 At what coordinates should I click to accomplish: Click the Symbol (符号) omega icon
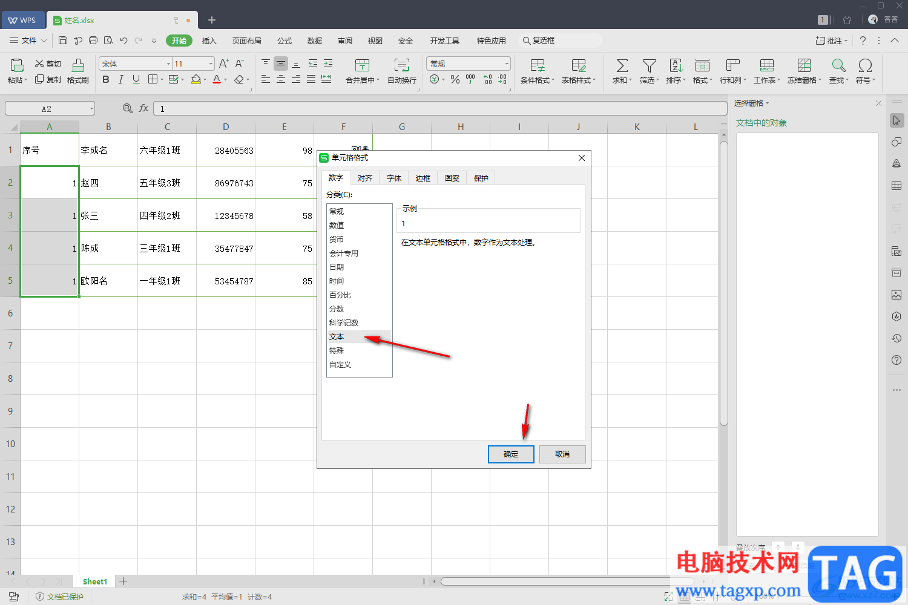point(865,65)
